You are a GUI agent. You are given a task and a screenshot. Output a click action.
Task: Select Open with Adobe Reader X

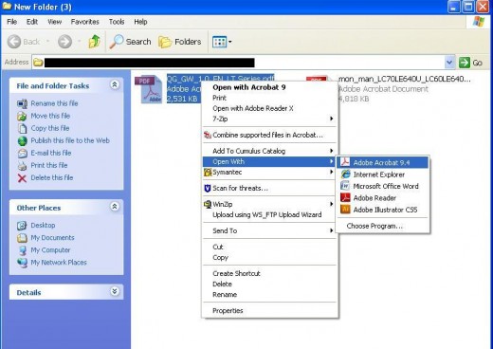tap(253, 108)
